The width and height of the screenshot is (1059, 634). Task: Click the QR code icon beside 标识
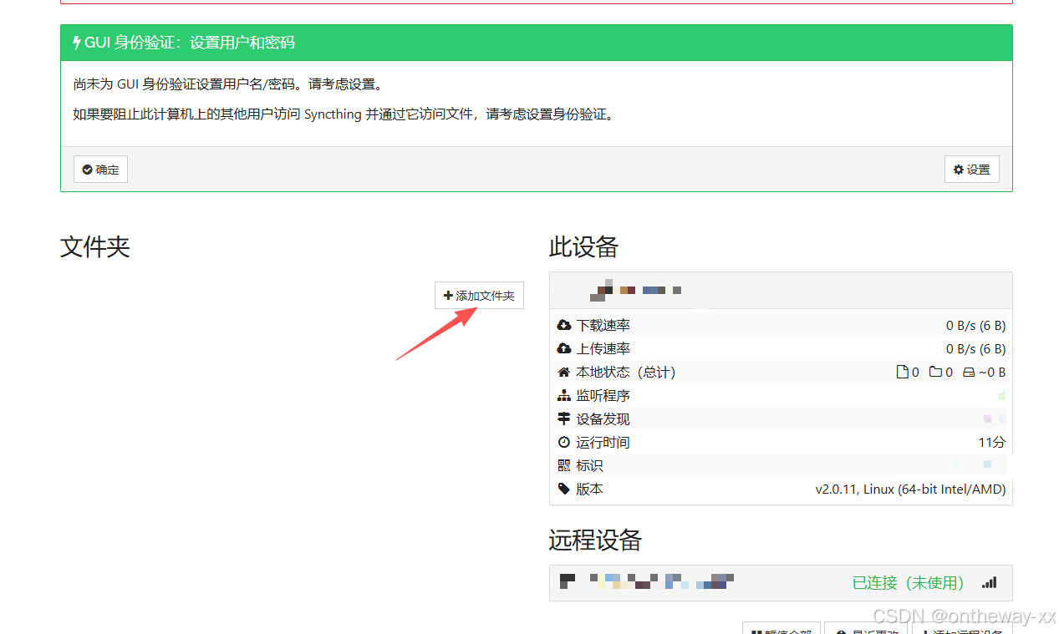point(564,465)
